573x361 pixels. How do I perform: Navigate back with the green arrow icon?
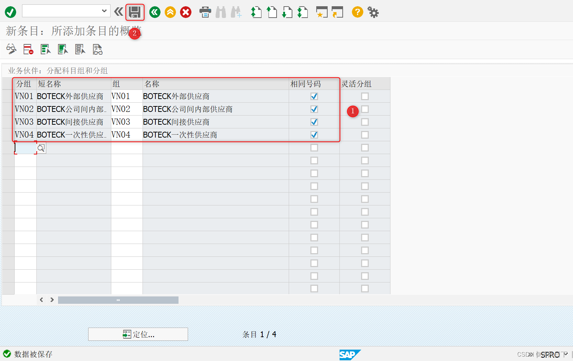[x=155, y=12]
